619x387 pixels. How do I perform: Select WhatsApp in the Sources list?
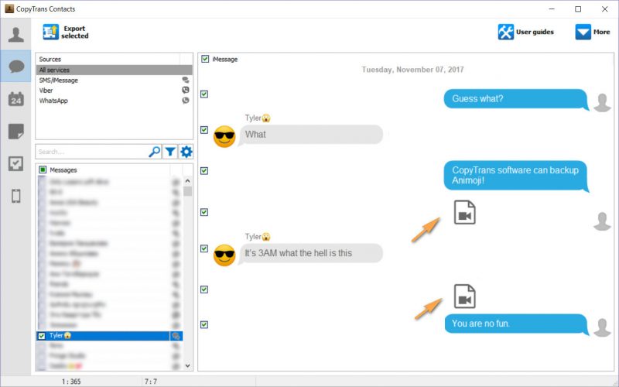[54, 101]
